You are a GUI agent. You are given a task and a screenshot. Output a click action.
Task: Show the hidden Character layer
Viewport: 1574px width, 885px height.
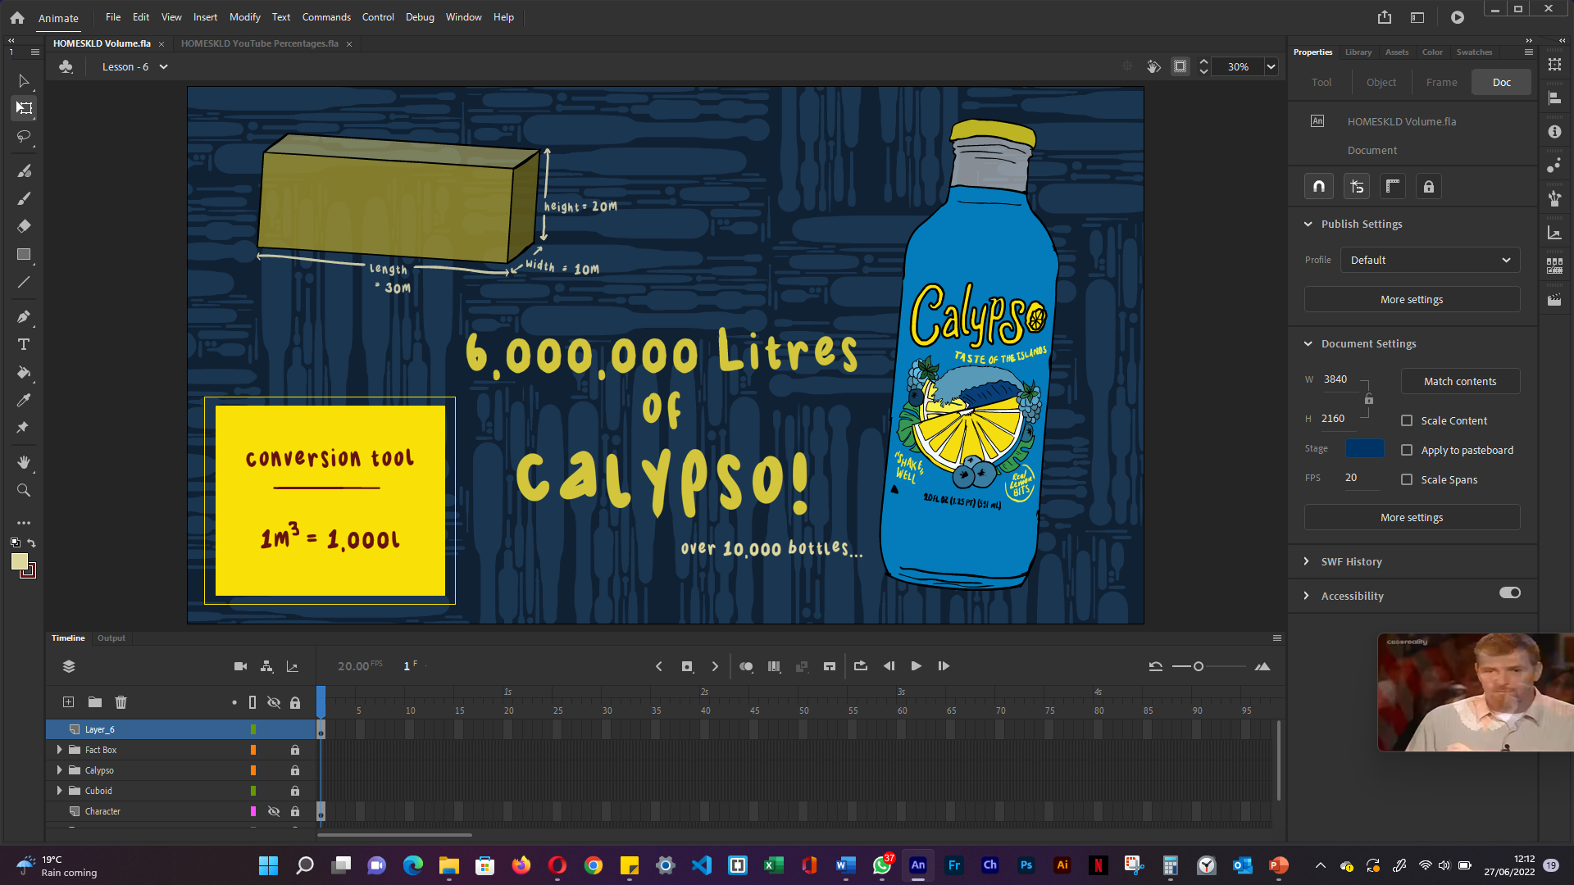[274, 811]
